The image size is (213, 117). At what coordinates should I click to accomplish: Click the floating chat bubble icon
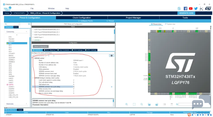[202, 102]
